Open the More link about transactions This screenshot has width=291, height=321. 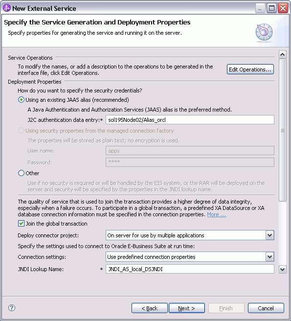coord(217,214)
